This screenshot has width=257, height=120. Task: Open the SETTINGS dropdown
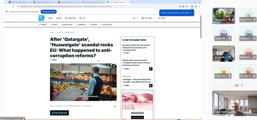tap(148, 18)
